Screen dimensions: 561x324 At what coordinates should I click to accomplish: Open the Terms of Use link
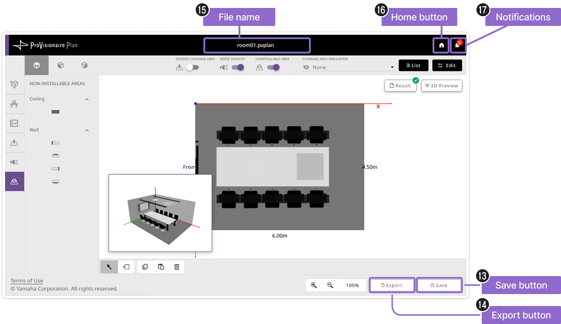tap(27, 281)
